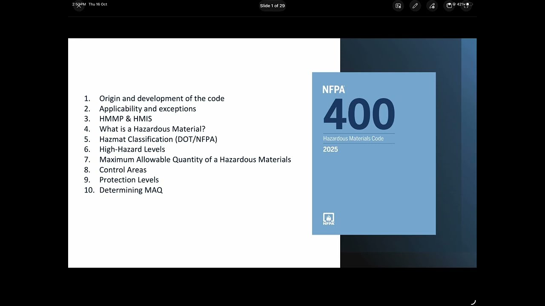The height and width of the screenshot is (306, 545).
Task: Open the subtitles and captions icon
Action: pos(398,6)
